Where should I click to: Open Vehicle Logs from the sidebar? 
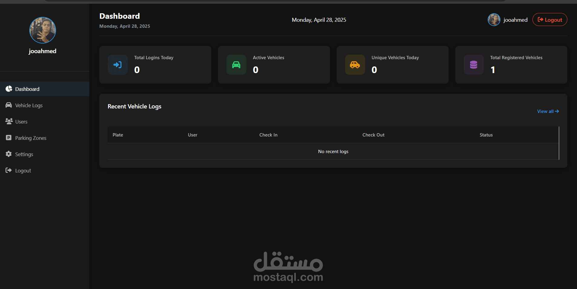coord(45,105)
